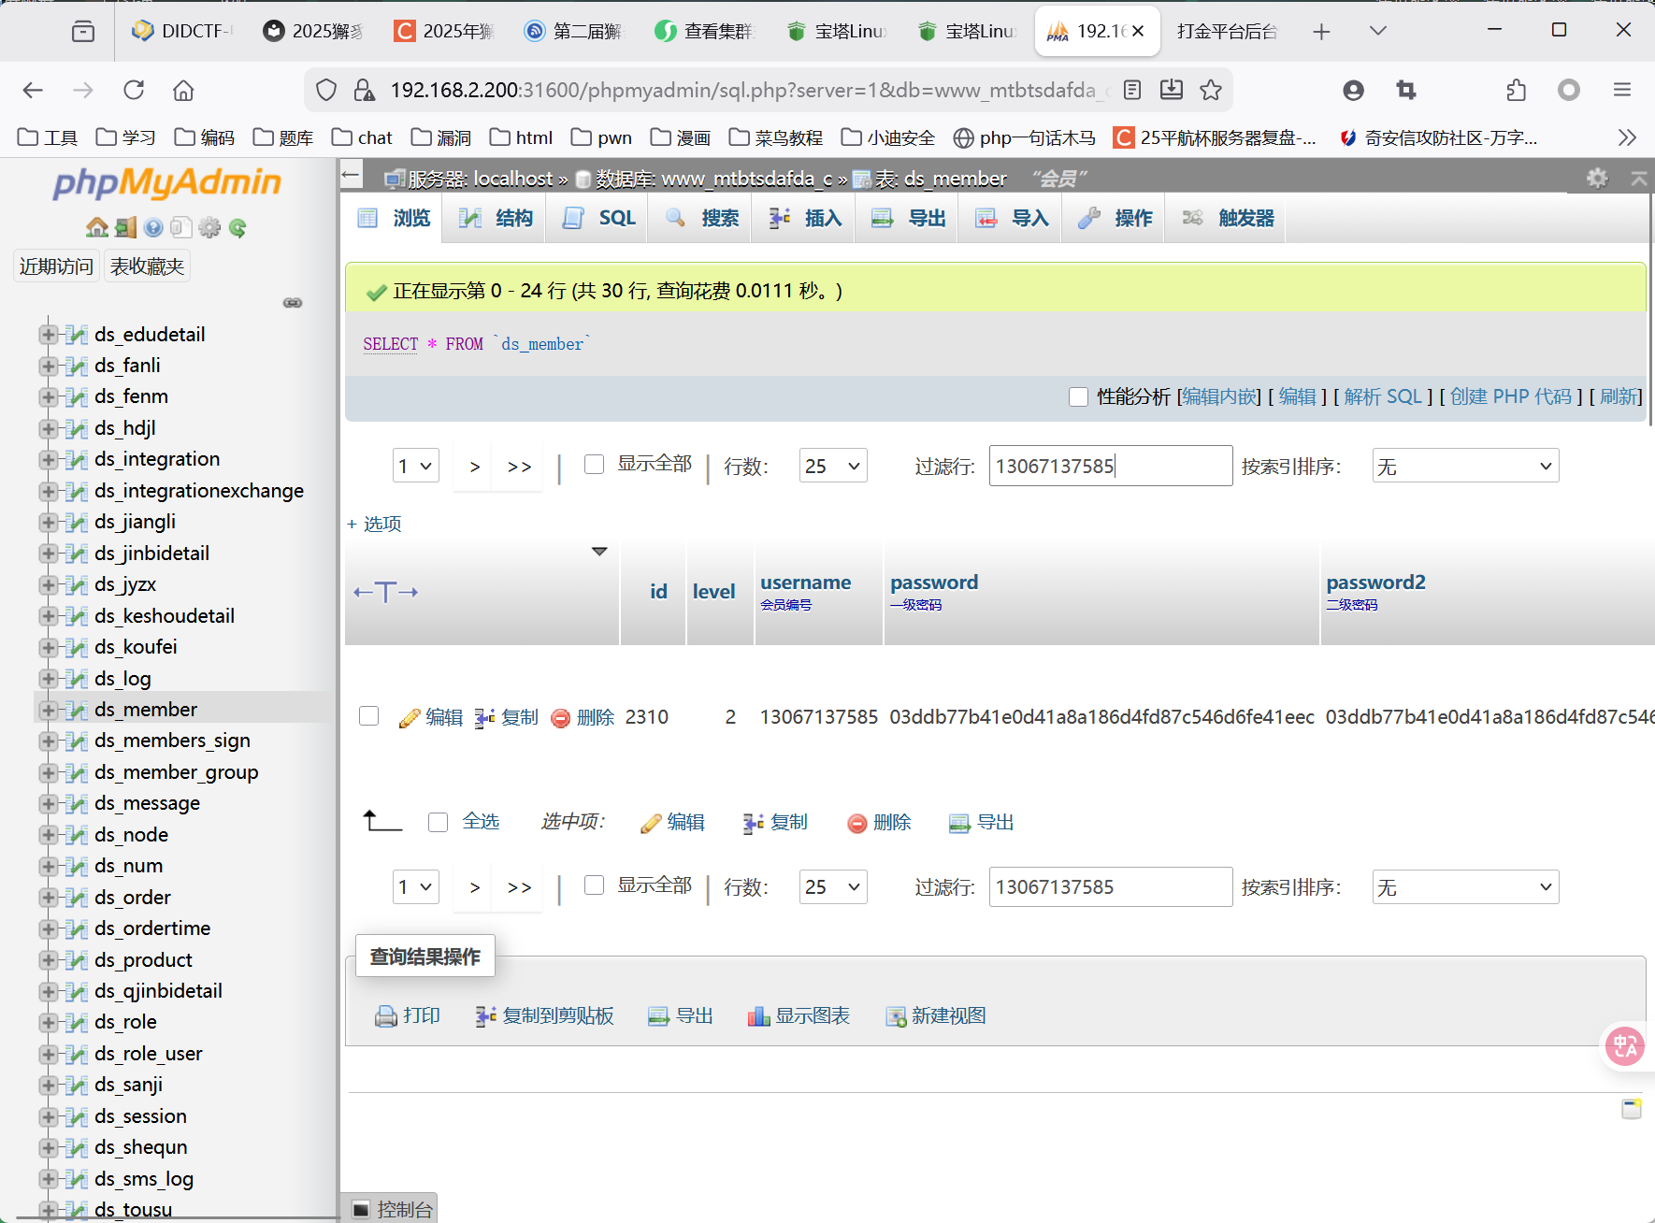Switch to the 结构 tab

496,219
